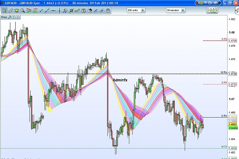Open the alert bell tool
The image size is (239, 159).
(16, 11)
